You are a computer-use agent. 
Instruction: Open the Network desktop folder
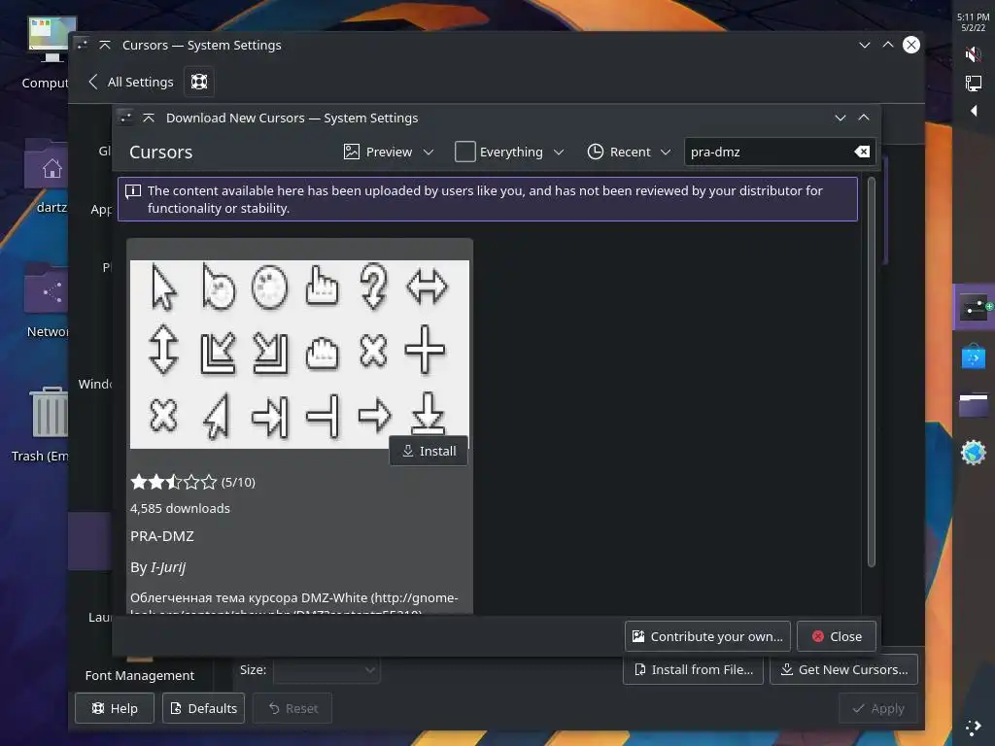[x=47, y=300]
